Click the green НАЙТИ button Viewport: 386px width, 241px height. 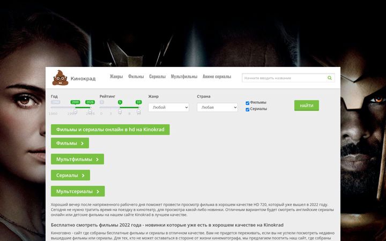click(x=307, y=106)
